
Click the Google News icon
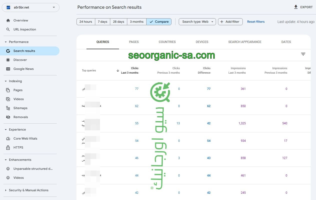click(x=8, y=69)
